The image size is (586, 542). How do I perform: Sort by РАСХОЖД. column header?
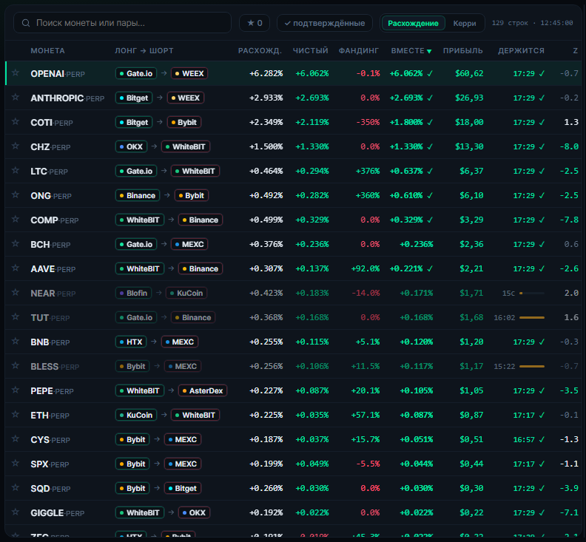click(x=260, y=51)
